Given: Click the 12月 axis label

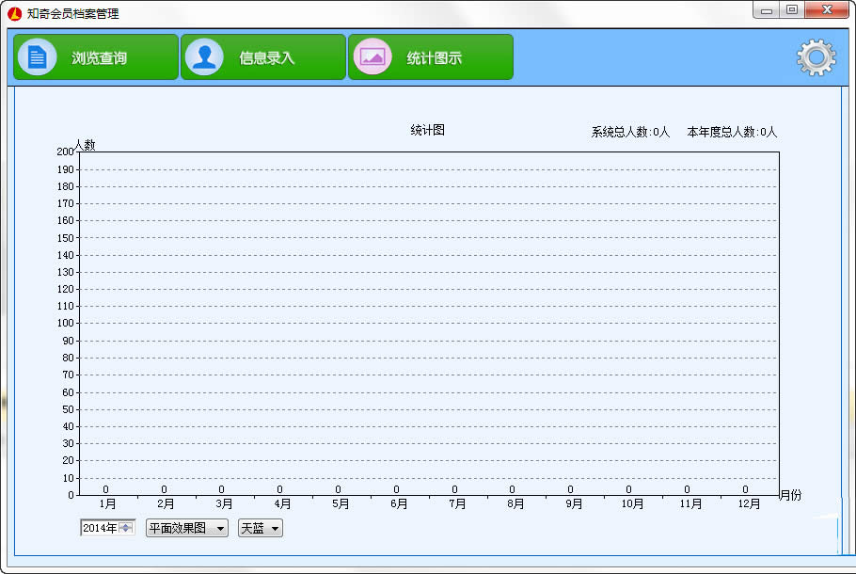Looking at the screenshot, I should click(x=749, y=503).
